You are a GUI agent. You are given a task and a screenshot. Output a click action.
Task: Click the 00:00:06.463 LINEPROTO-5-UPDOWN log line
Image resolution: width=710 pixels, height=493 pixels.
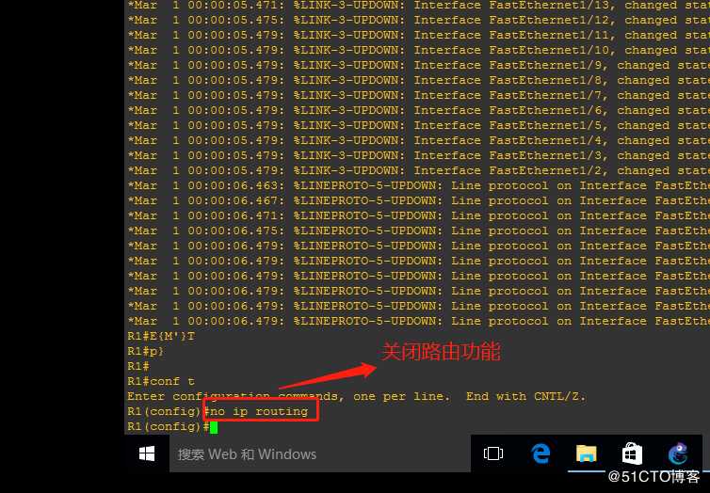pyautogui.click(x=418, y=186)
